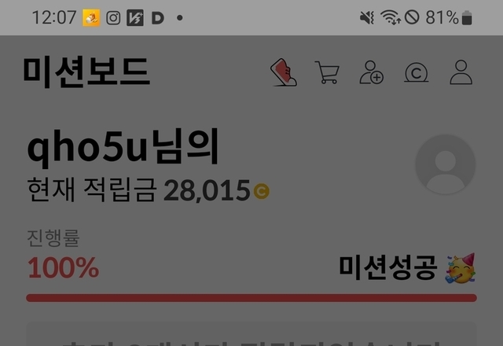
Task: Tap the qho5u님의 username heading
Action: (123, 148)
